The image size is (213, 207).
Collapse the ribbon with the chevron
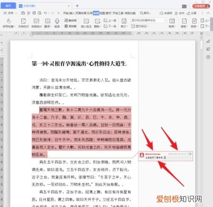point(208,13)
